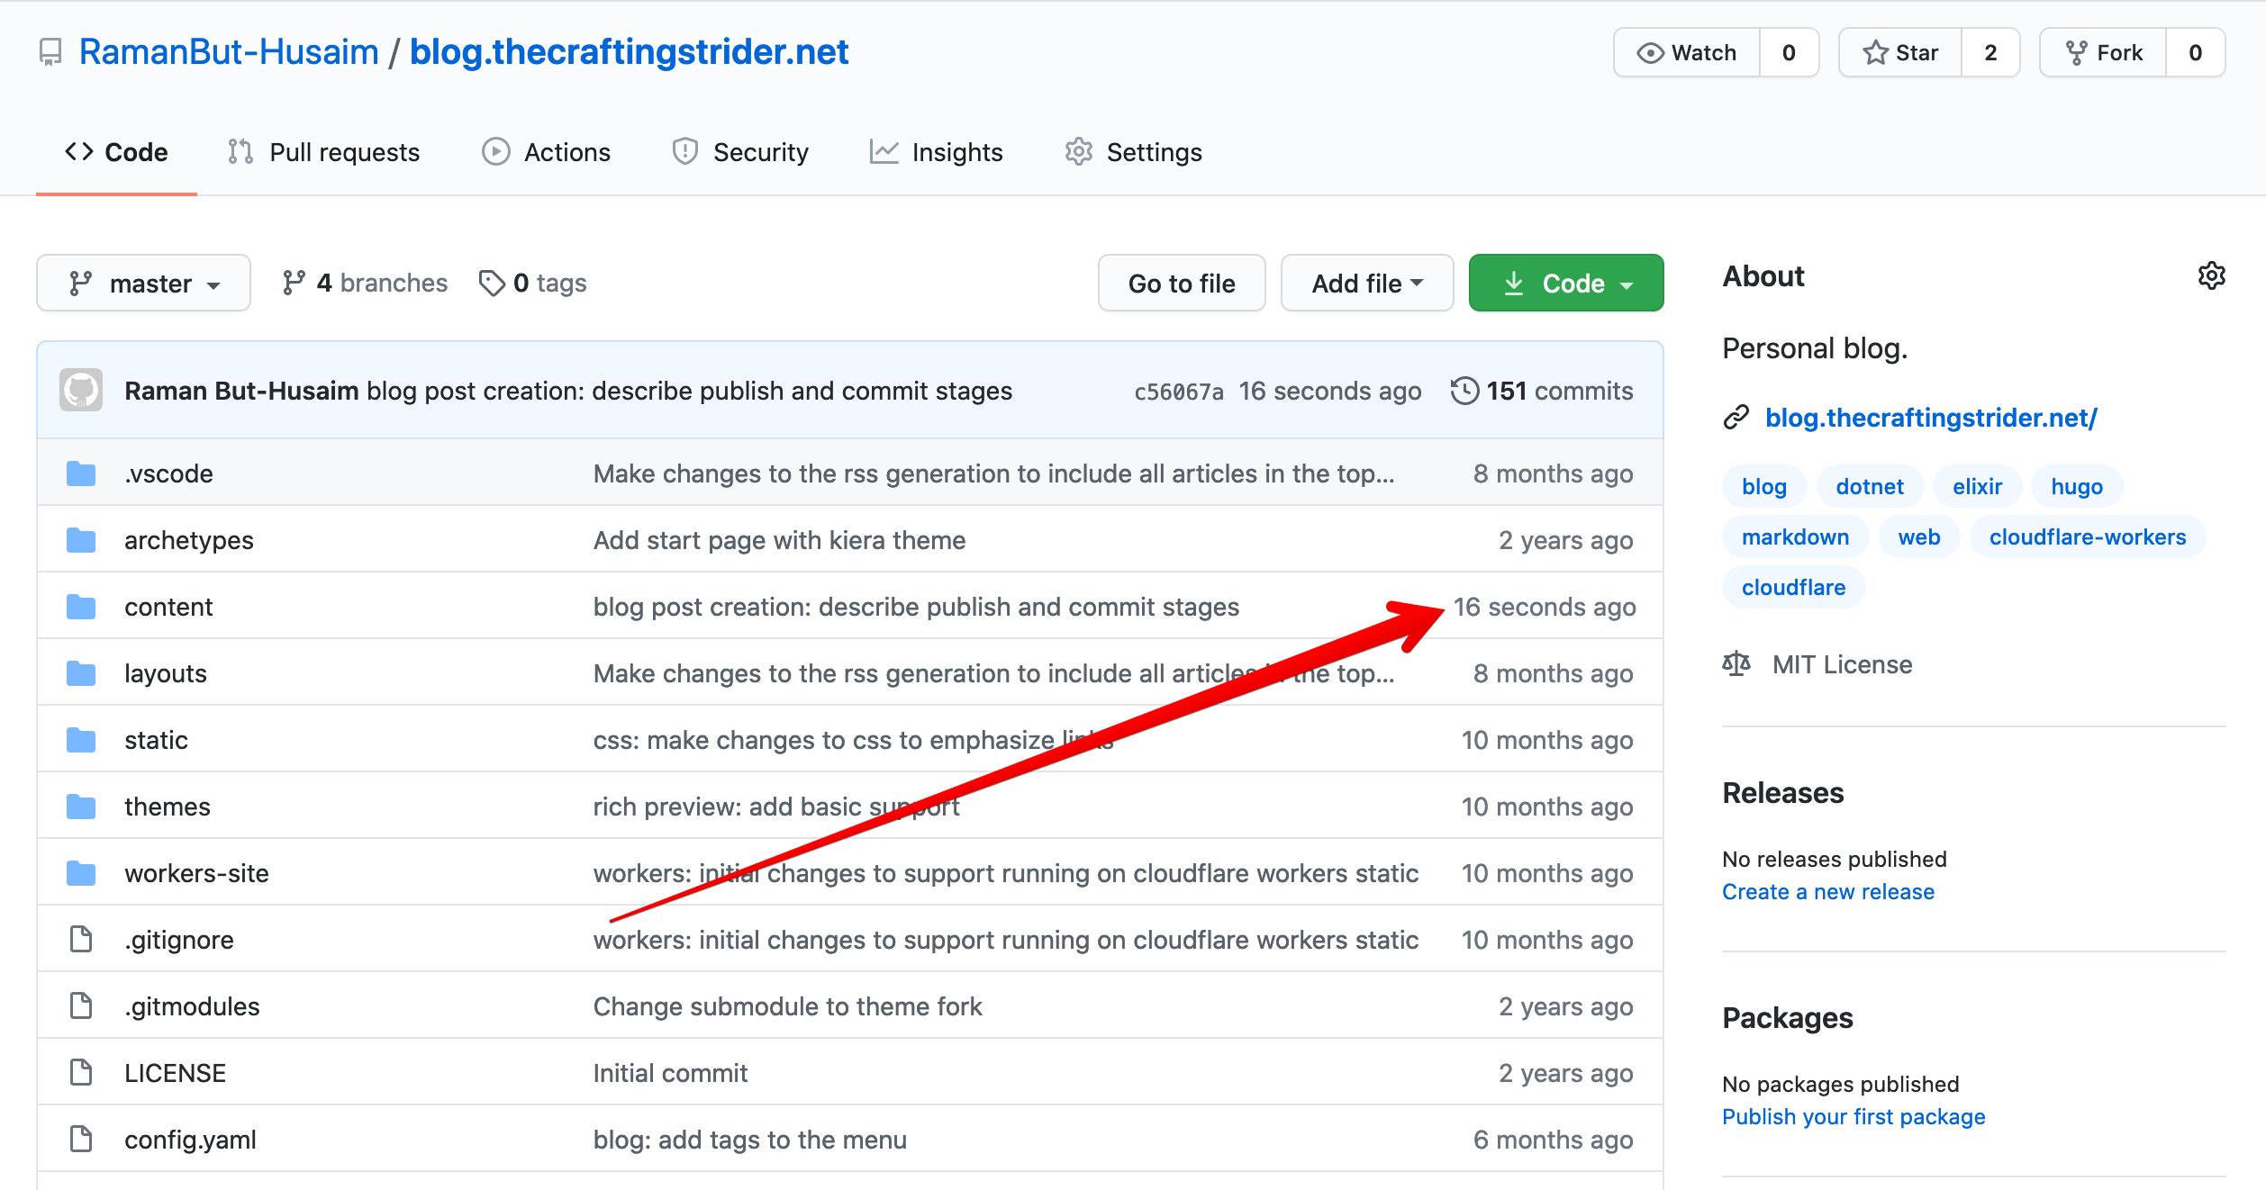Switch to the Settings tab
The image size is (2266, 1190).
[1134, 152]
